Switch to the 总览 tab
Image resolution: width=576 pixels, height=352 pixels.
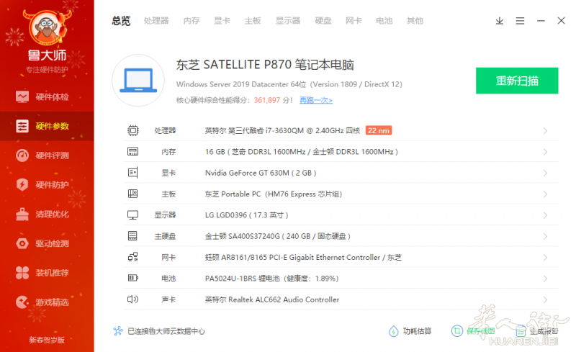(121, 21)
